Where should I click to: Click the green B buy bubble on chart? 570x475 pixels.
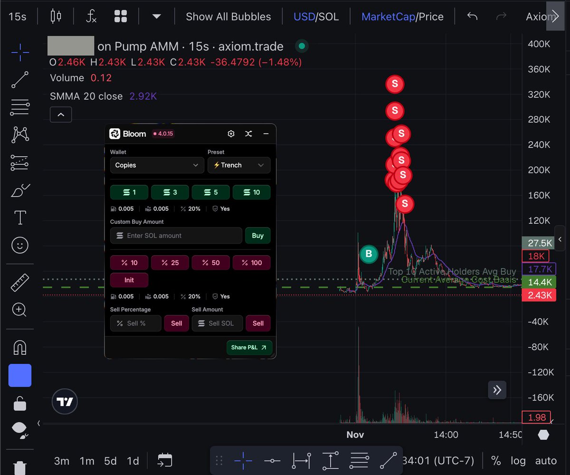coord(369,254)
